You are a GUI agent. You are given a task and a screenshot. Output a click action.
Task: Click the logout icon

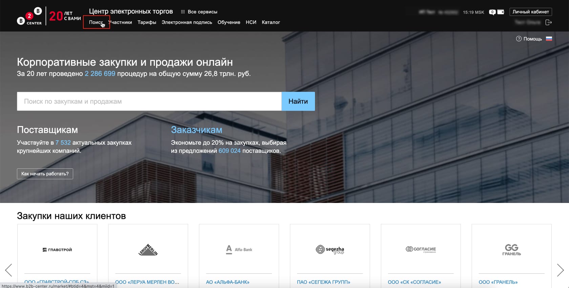pyautogui.click(x=549, y=22)
